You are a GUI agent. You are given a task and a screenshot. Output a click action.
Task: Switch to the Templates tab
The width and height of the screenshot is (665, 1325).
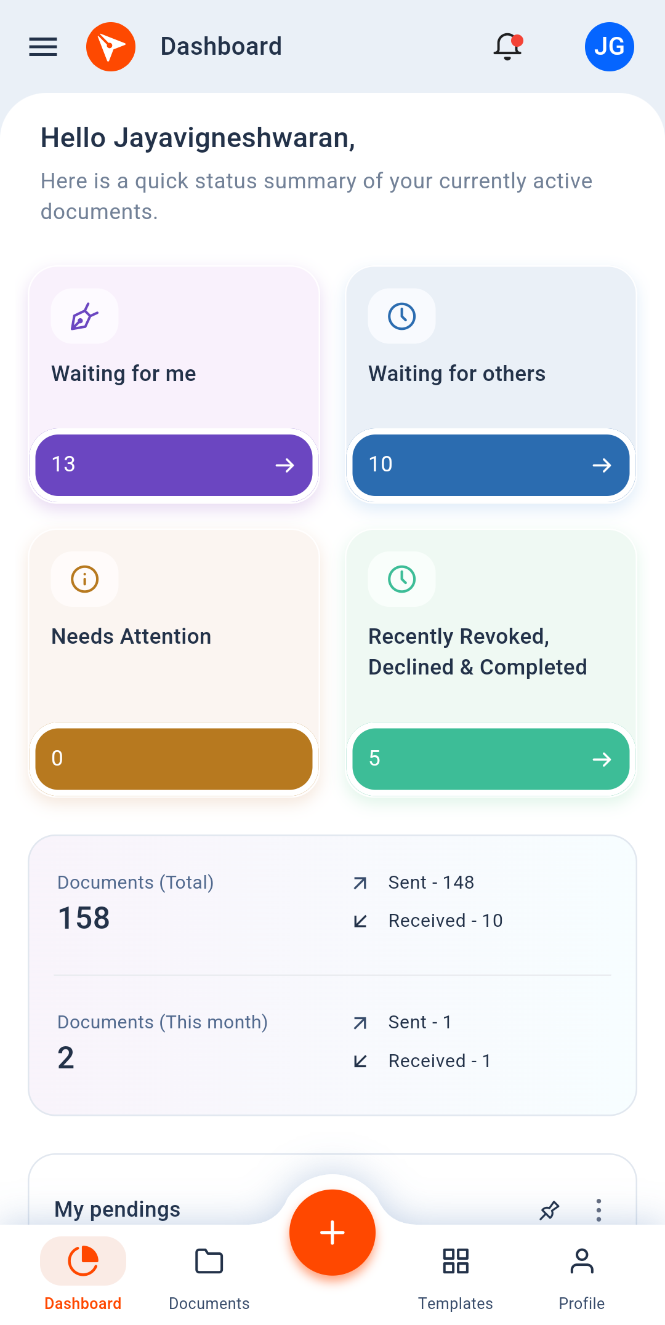(456, 1273)
